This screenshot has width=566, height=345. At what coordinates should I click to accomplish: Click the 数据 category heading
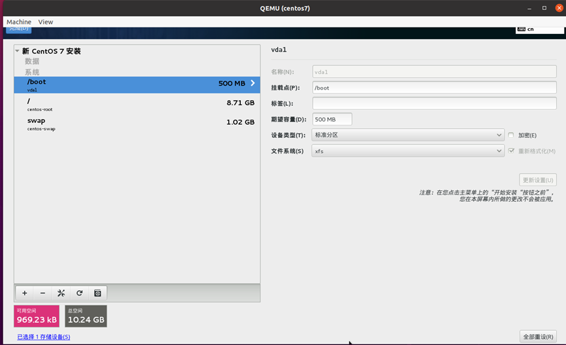pos(32,61)
